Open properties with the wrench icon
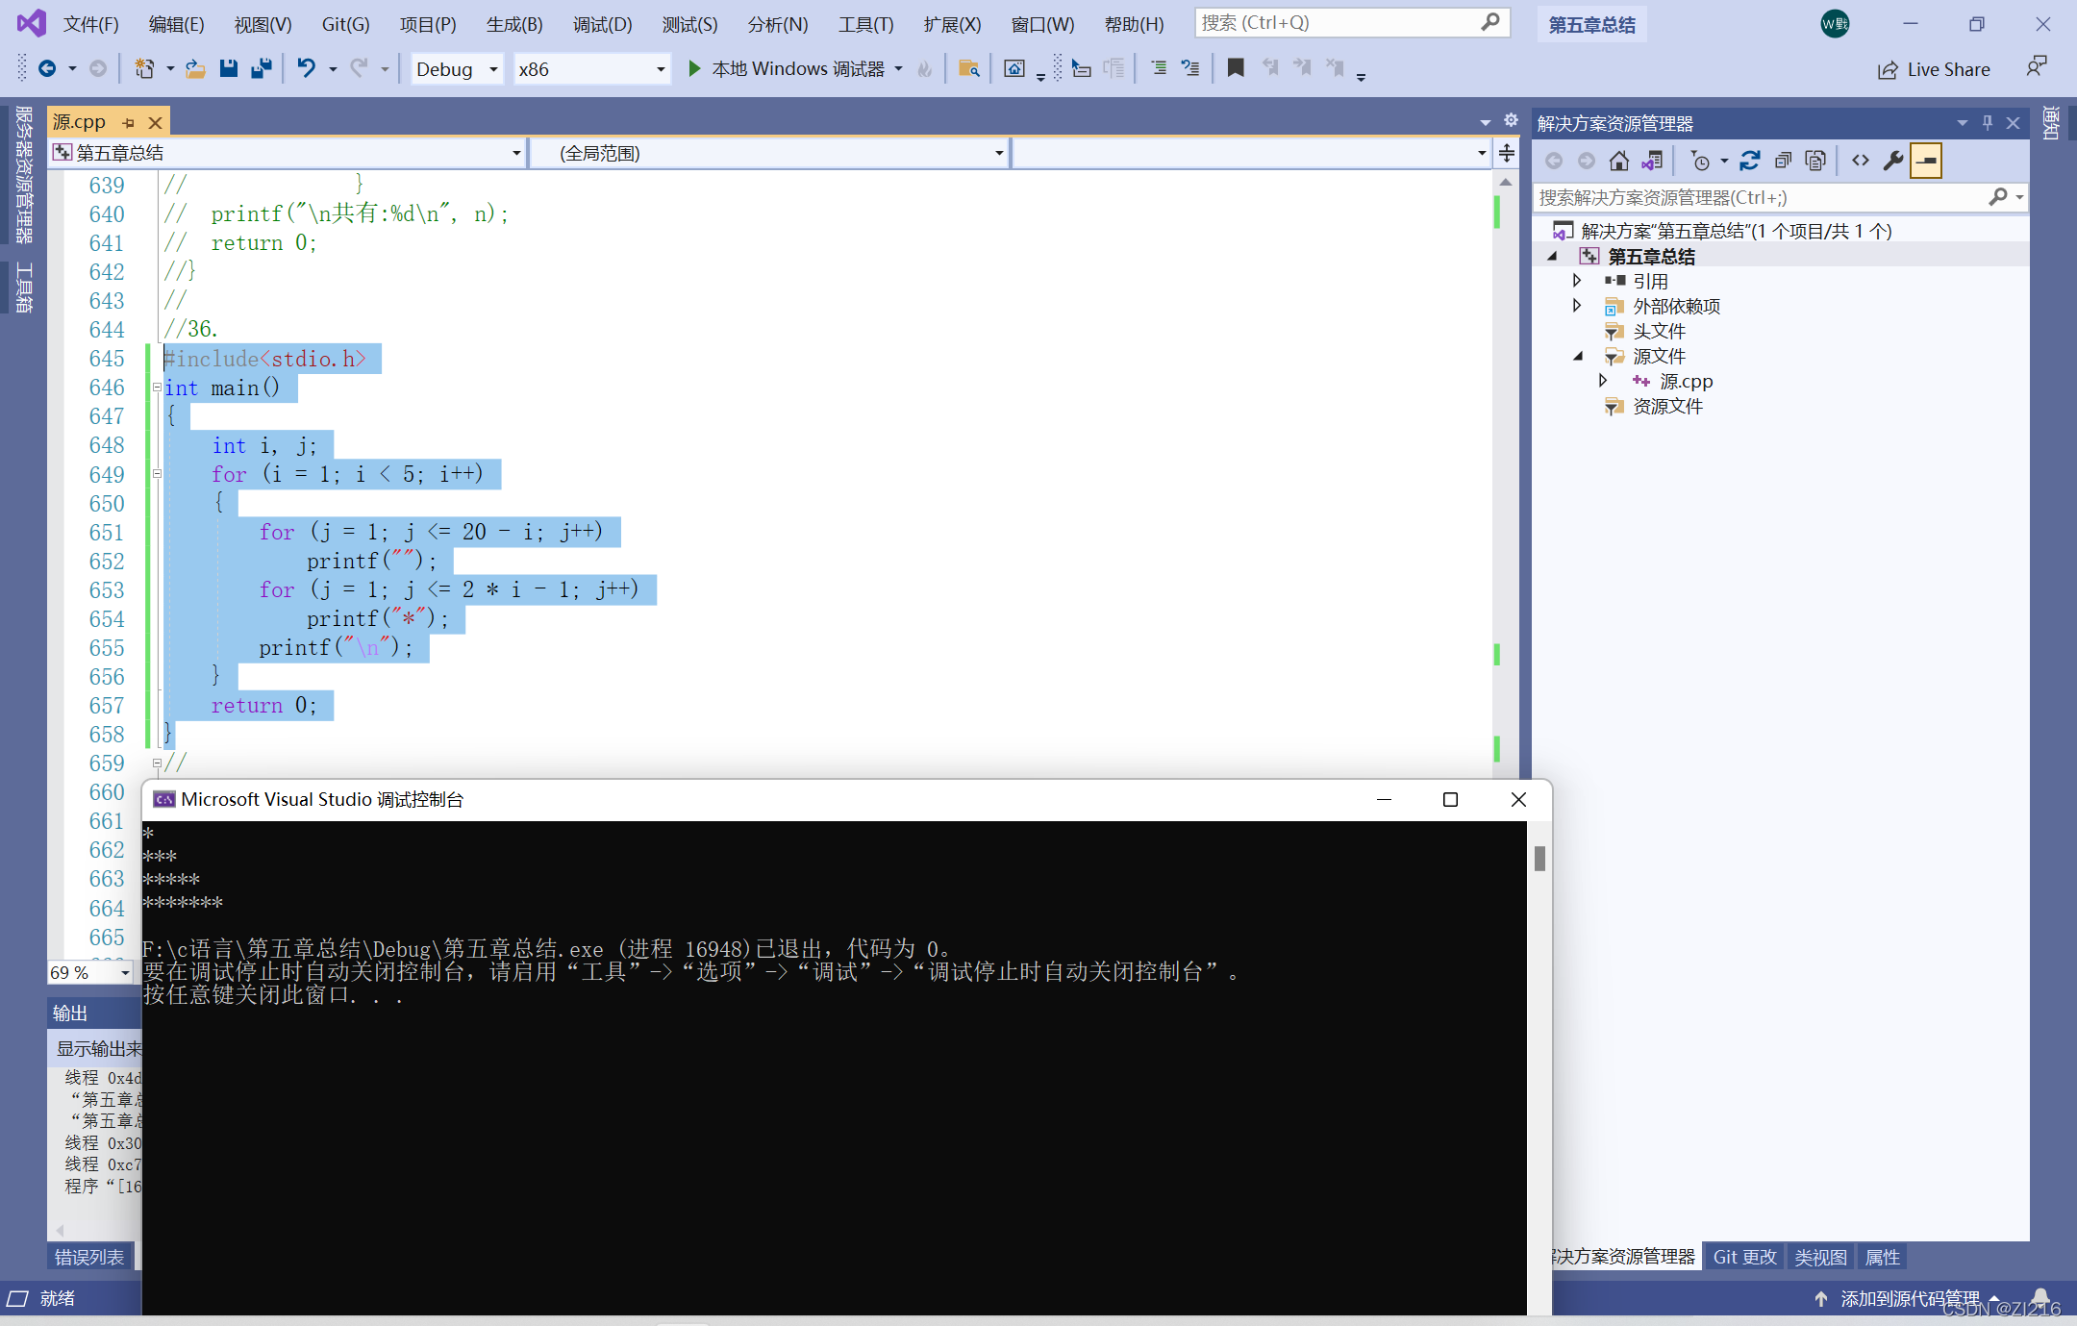2077x1326 pixels. [x=1893, y=161]
